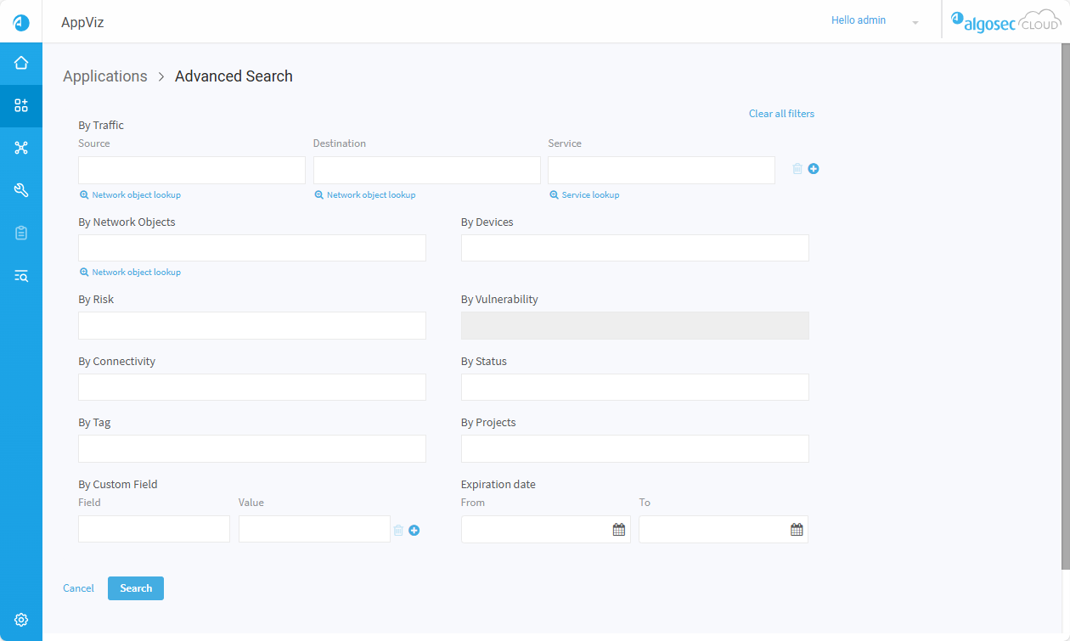Open the search list icon in the sidebar
This screenshot has height=641, width=1070.
tap(21, 275)
